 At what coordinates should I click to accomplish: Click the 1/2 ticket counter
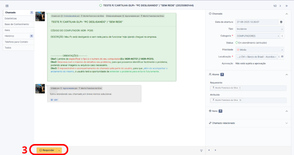tap(275, 6)
